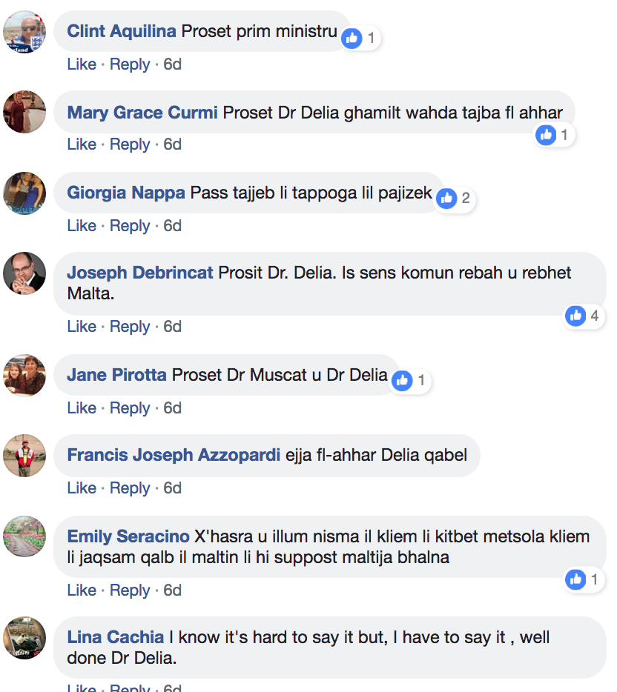Like Francis Joseph Azzopardi's comment

tap(82, 488)
